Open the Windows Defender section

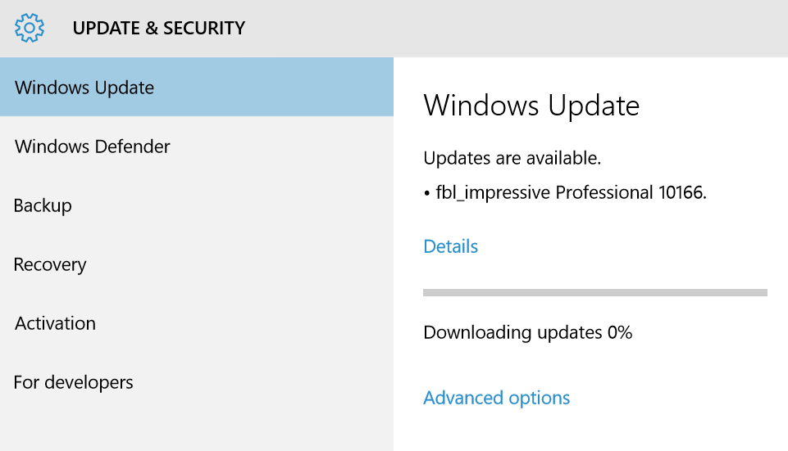click(x=93, y=147)
